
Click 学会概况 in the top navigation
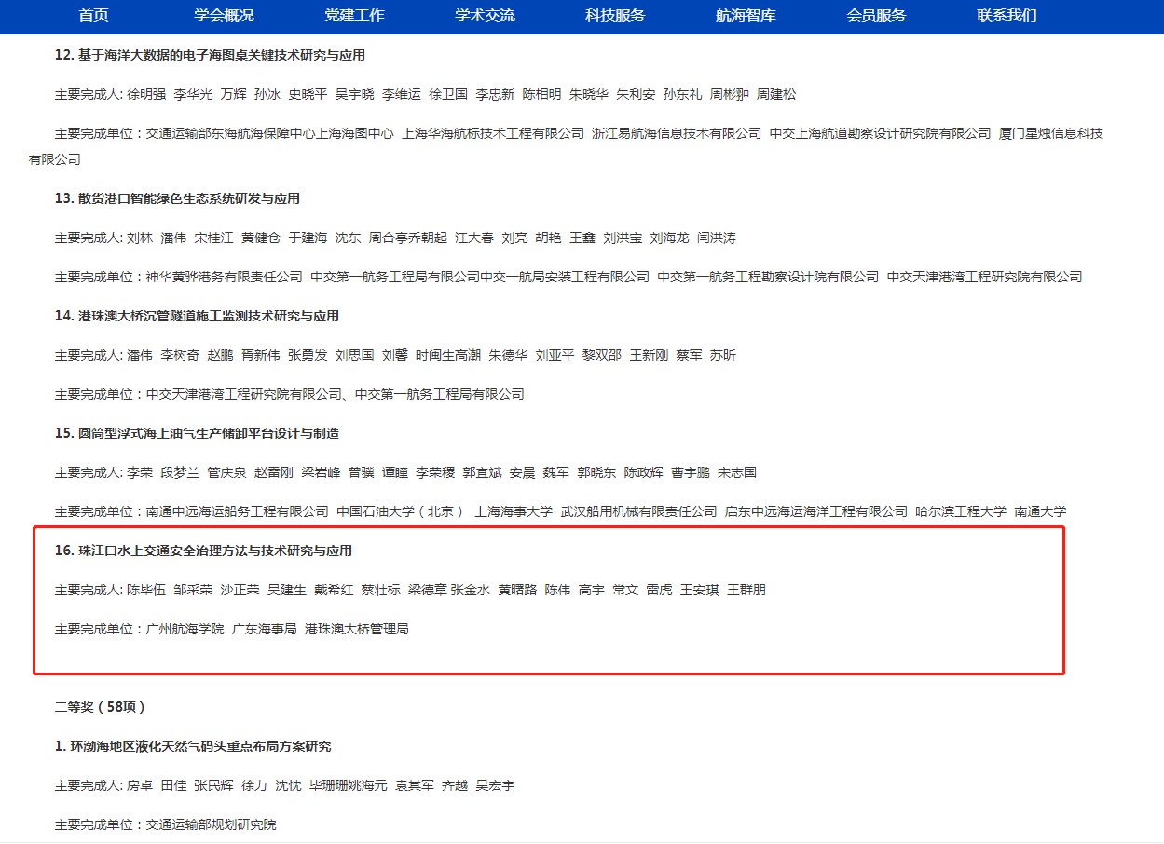[x=224, y=16]
